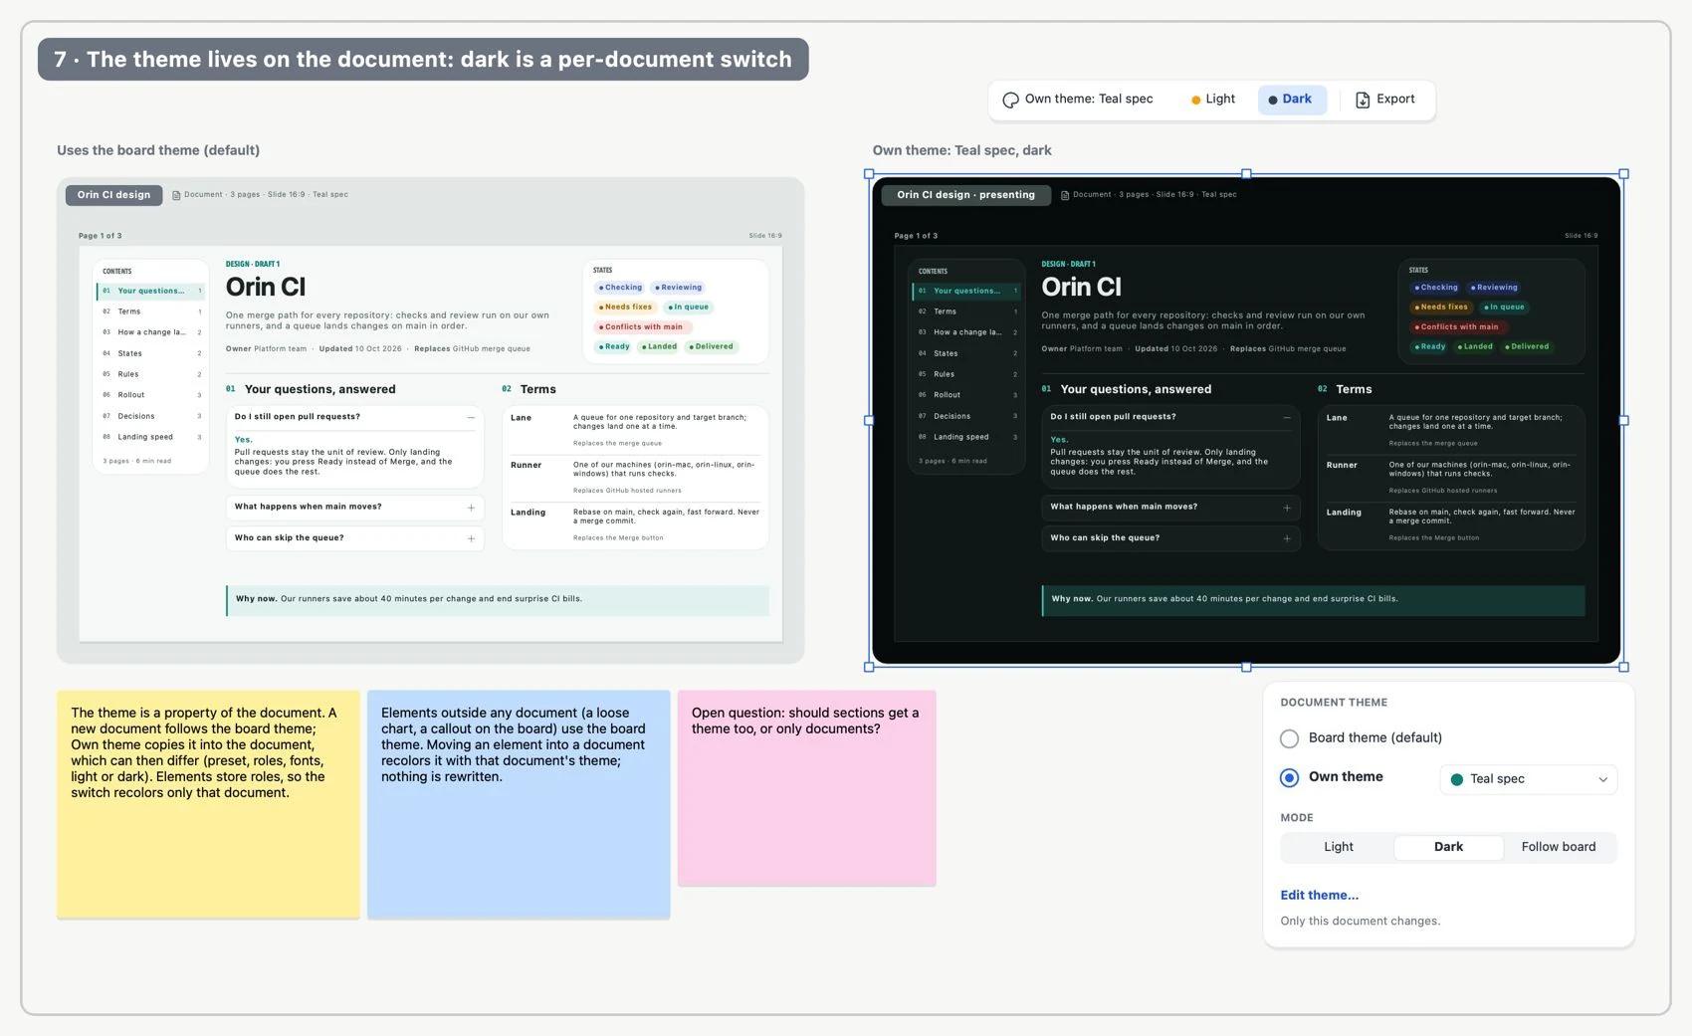The height and width of the screenshot is (1036, 1692).
Task: Click 'Why now.' callout in the light document
Action: click(498, 600)
